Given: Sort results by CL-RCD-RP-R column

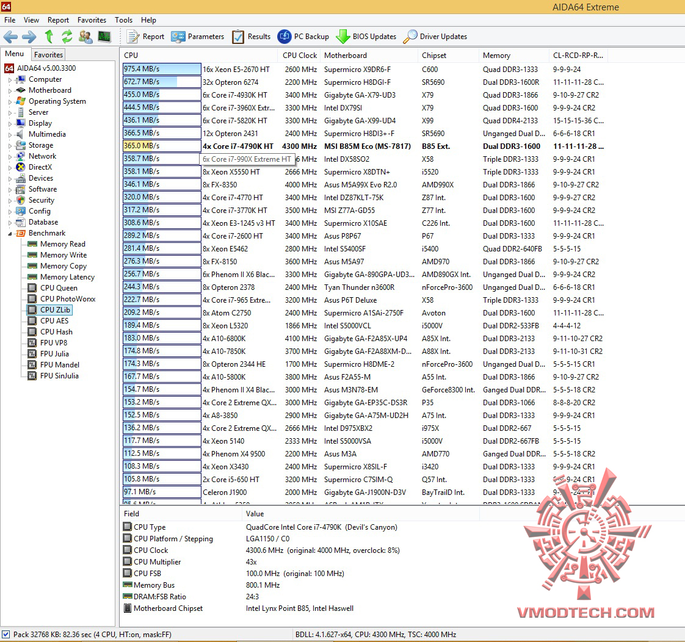Looking at the screenshot, I should click(x=578, y=56).
